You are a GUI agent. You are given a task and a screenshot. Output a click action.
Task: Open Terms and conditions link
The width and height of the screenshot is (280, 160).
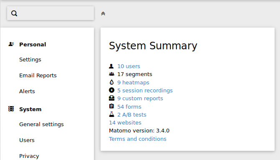[138, 139]
